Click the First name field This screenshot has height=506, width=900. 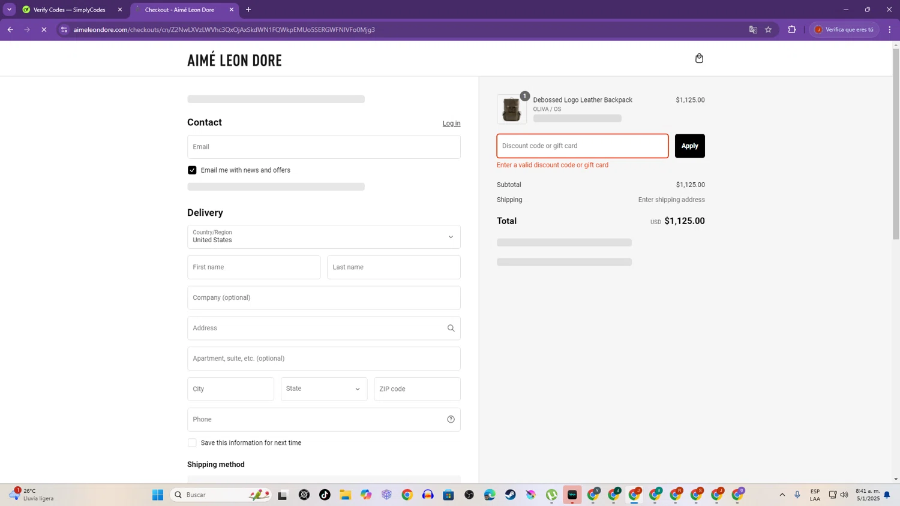254,267
